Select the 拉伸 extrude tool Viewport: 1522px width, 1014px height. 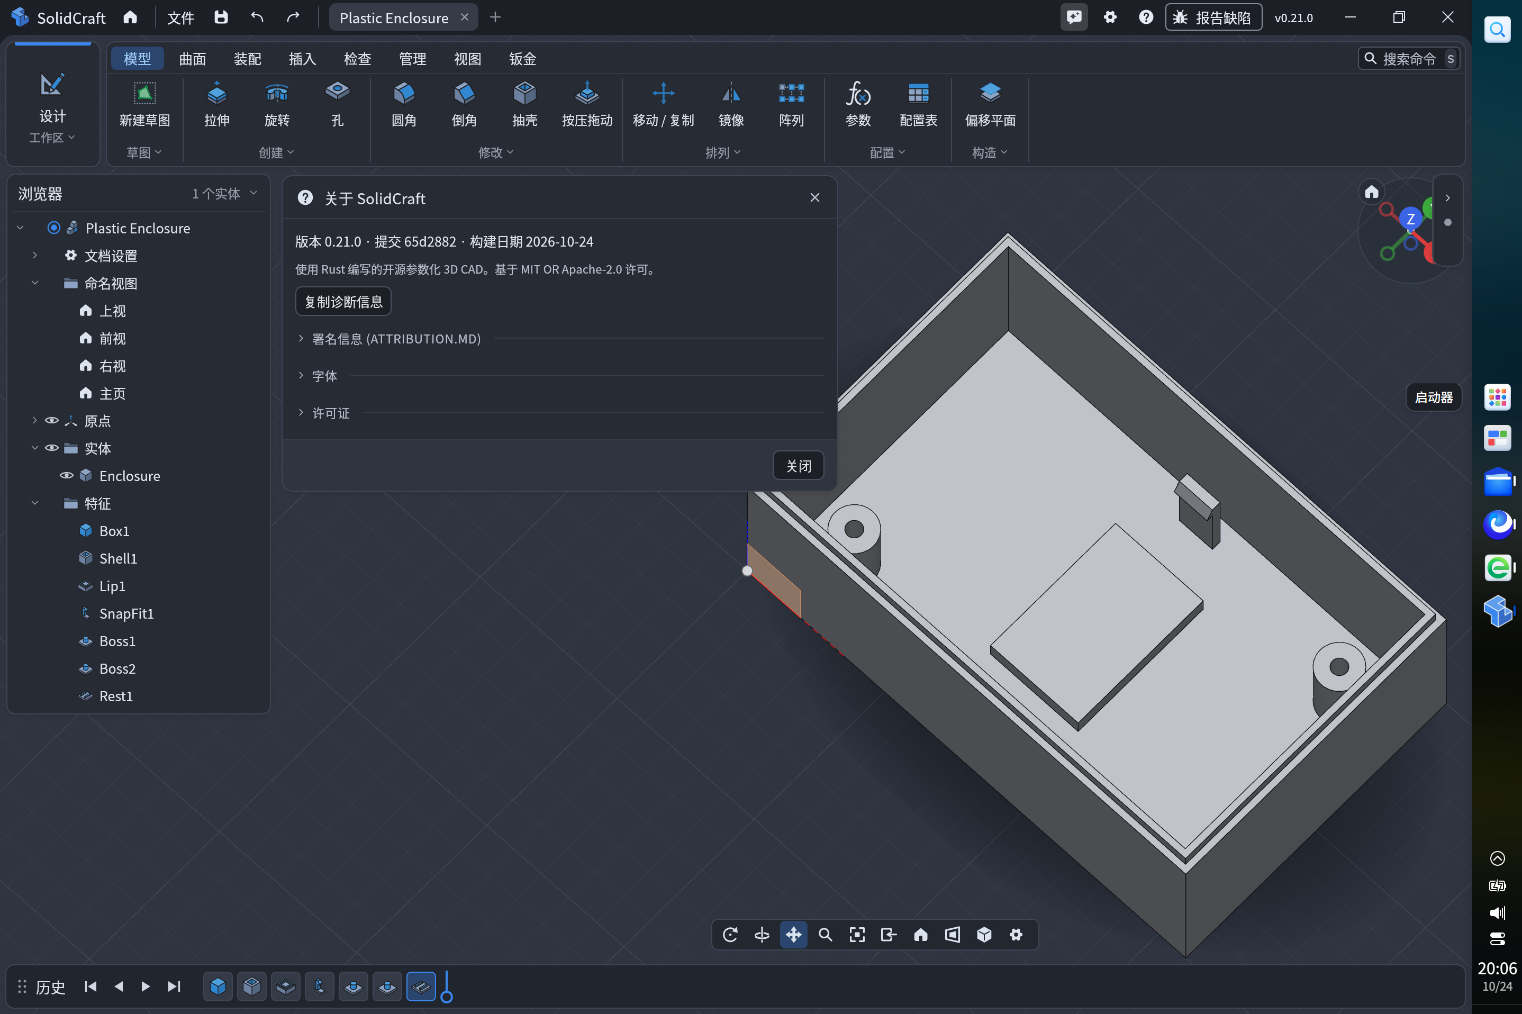[216, 105]
